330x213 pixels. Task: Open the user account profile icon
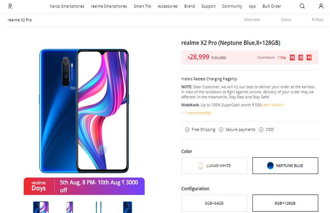coord(321,6)
